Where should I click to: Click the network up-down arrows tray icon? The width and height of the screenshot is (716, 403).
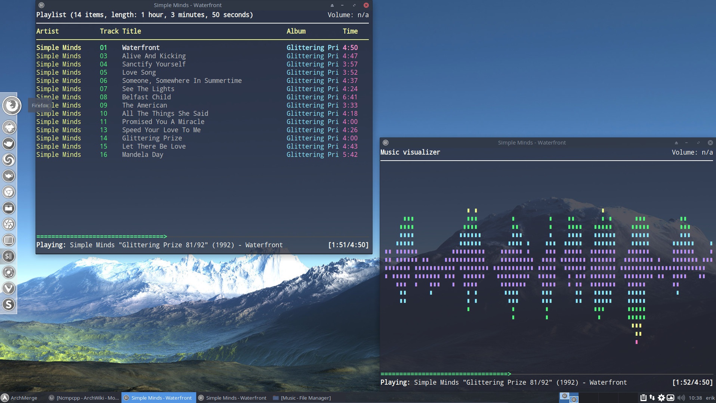[652, 398]
